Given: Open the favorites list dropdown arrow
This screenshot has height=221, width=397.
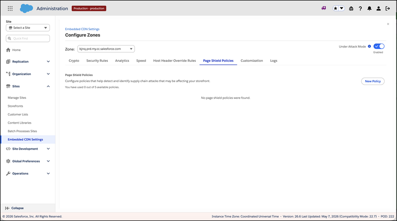Looking at the screenshot, I should tap(342, 8).
